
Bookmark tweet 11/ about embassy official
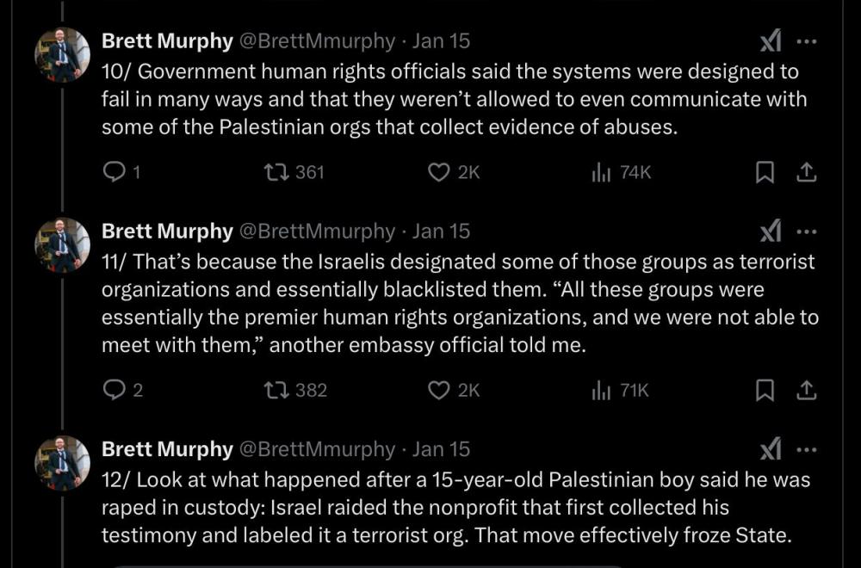click(x=764, y=391)
